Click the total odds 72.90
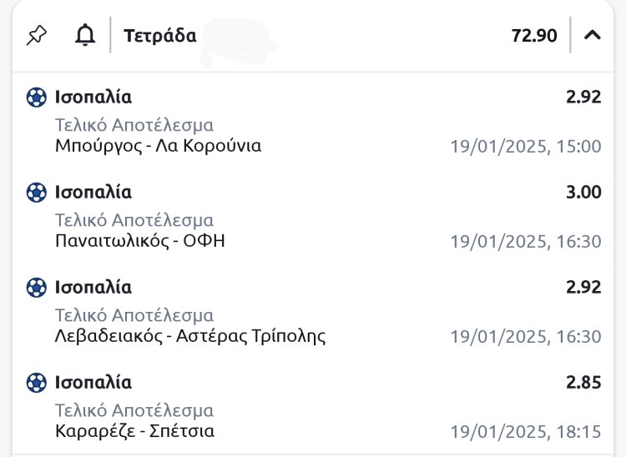Image resolution: width=626 pixels, height=457 pixels. [x=534, y=36]
